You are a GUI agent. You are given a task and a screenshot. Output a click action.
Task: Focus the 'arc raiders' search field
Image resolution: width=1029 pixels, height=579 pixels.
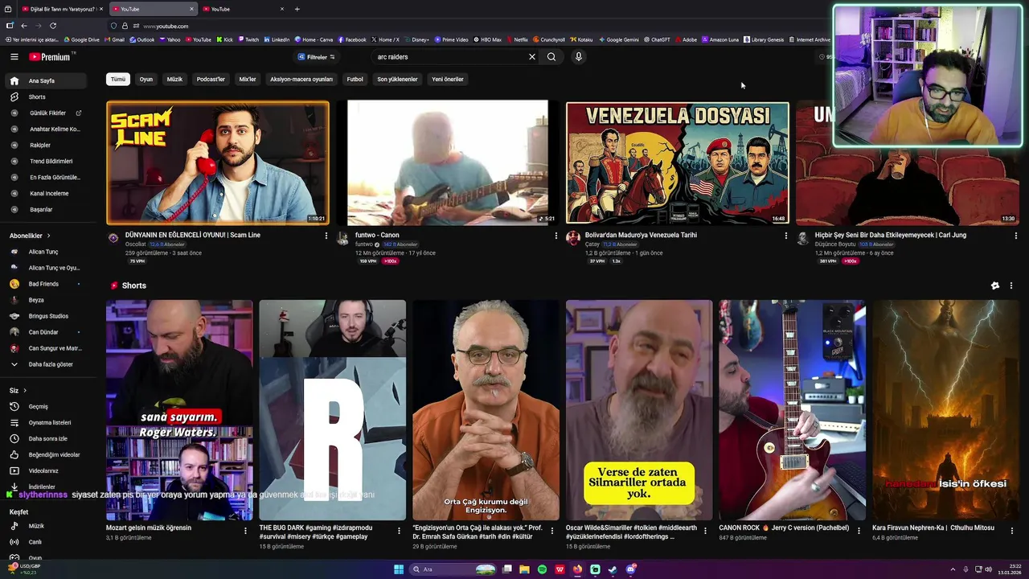point(448,57)
